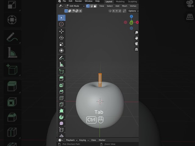Open the viewport View menu

pyautogui.click(x=101, y=6)
